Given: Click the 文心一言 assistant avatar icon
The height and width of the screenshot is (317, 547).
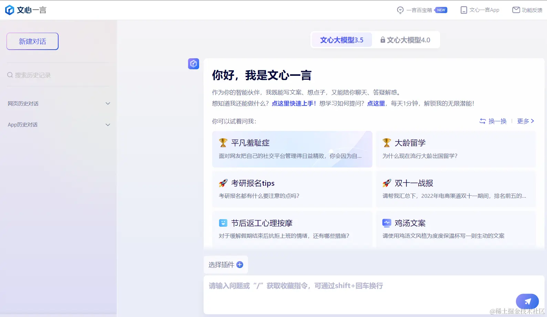Looking at the screenshot, I should click(x=194, y=64).
